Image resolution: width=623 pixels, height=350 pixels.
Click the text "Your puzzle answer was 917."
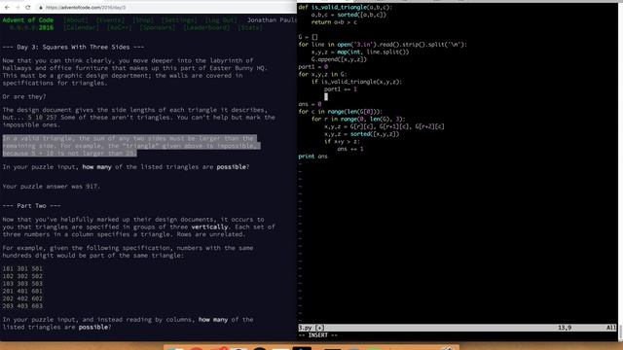coord(52,186)
